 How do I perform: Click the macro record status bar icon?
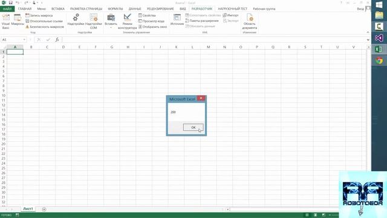click(18, 215)
